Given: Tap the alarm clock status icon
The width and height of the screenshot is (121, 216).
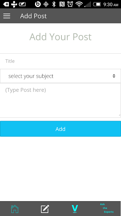Looking at the screenshot, I should tap(70, 4).
